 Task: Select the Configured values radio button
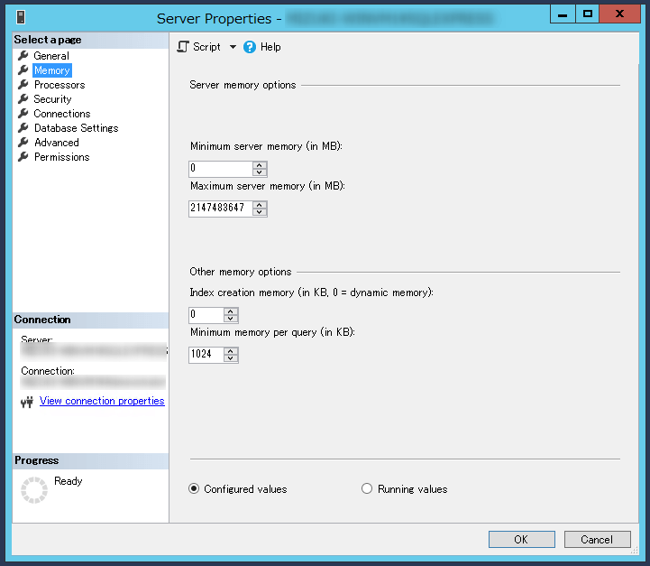coord(194,489)
